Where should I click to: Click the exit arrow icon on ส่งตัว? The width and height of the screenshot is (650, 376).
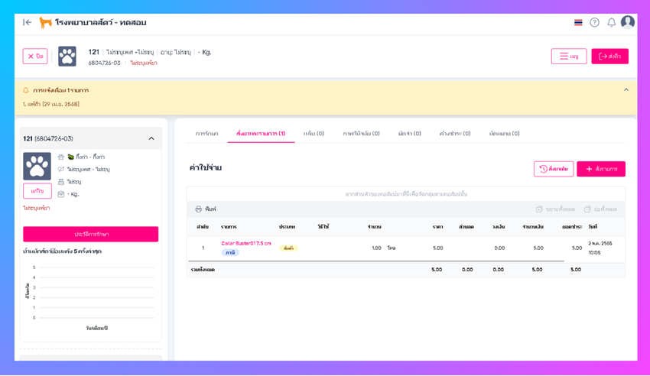603,57
